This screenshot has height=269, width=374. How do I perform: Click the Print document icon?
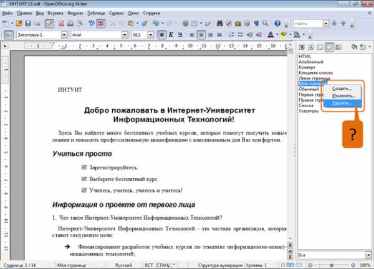tap(70, 23)
